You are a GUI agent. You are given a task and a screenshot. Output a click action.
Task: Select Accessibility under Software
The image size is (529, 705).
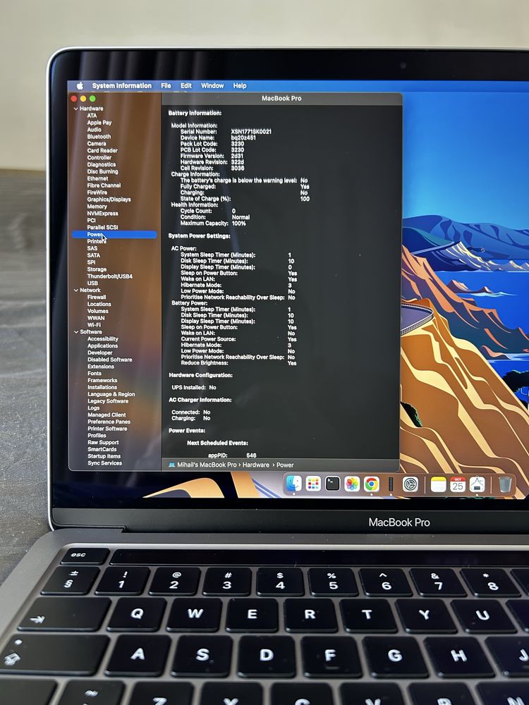[x=103, y=339]
